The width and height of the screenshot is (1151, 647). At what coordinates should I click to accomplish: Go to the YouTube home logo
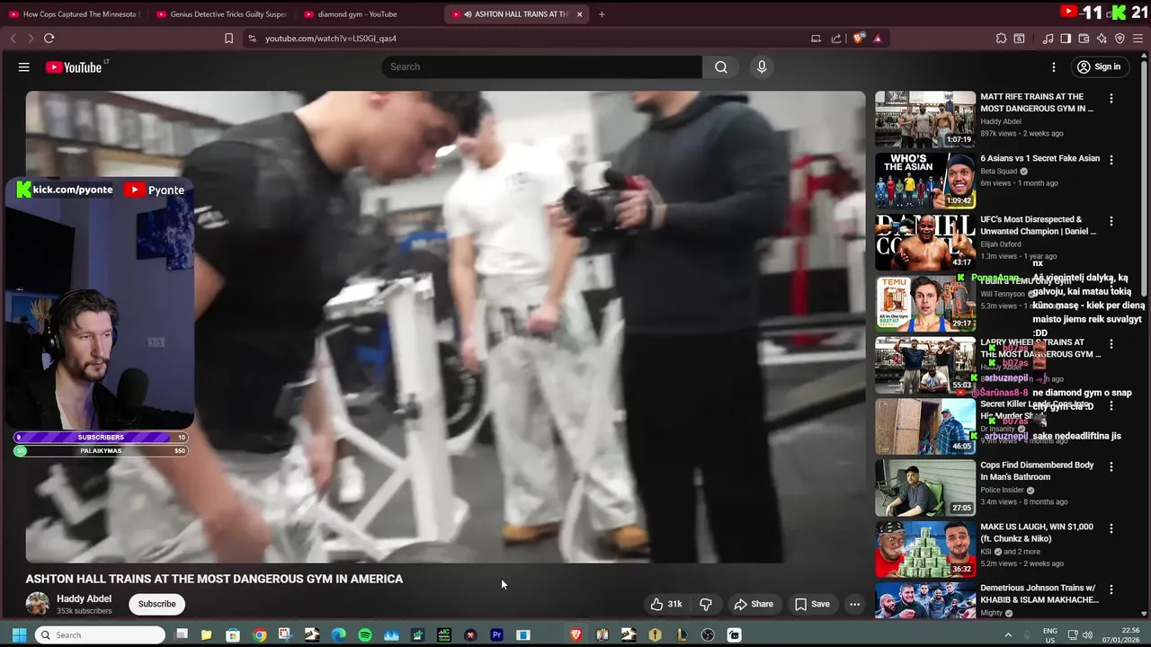click(74, 67)
